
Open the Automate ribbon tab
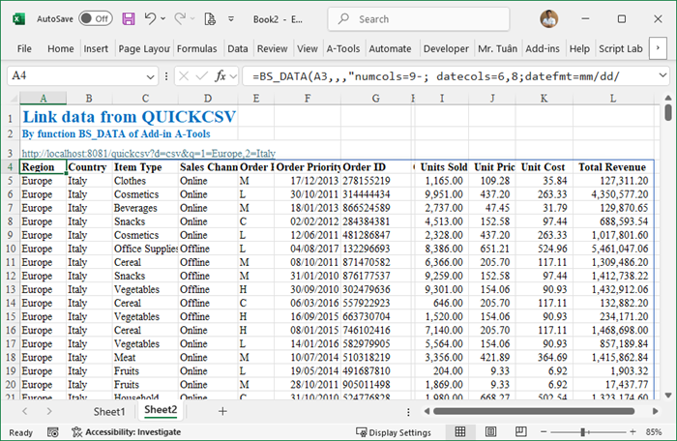pos(390,48)
